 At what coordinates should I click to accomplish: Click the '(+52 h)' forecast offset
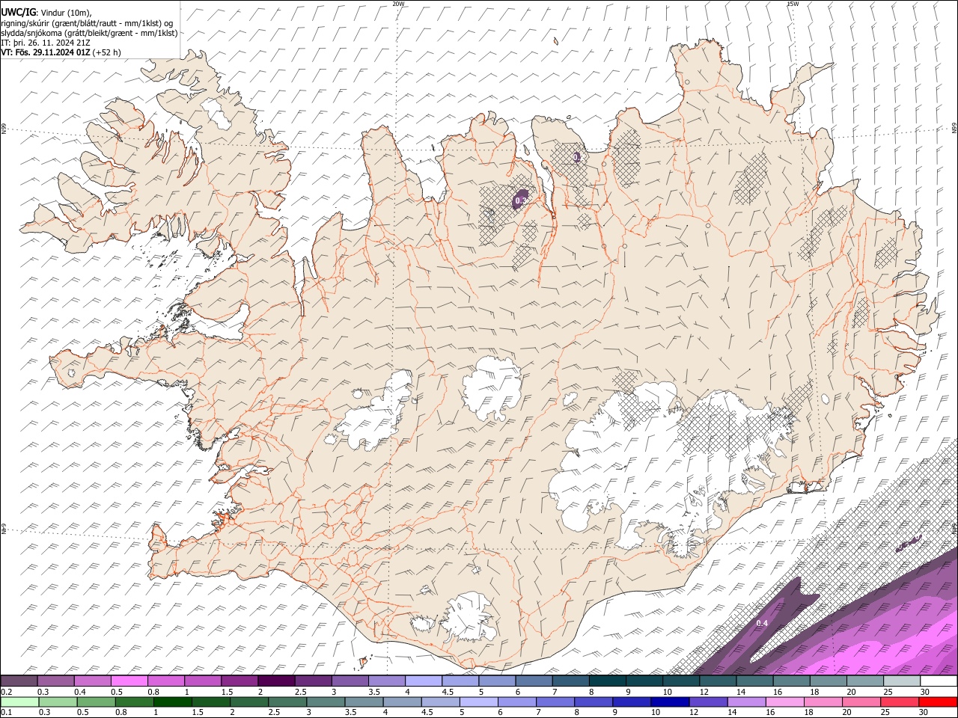(107, 52)
